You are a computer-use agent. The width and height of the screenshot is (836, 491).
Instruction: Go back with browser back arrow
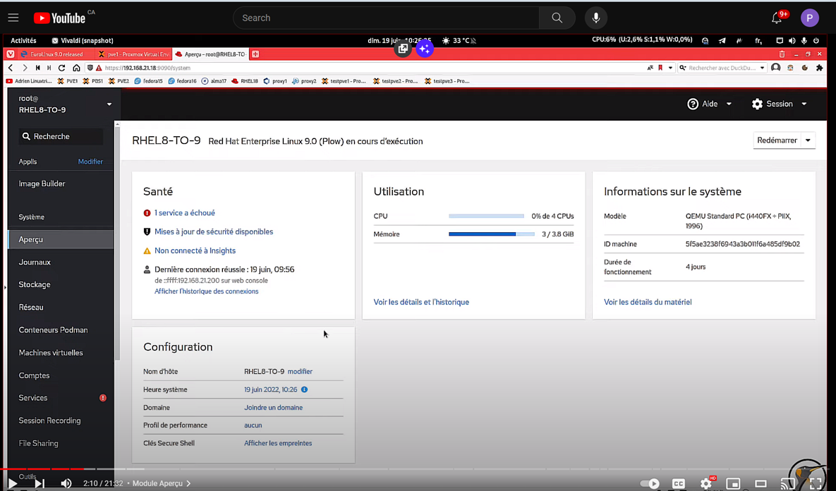pyautogui.click(x=11, y=68)
